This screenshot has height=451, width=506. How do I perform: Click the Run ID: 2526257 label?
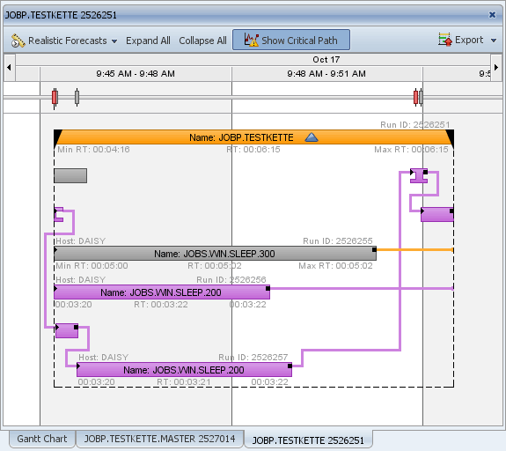pyautogui.click(x=253, y=358)
